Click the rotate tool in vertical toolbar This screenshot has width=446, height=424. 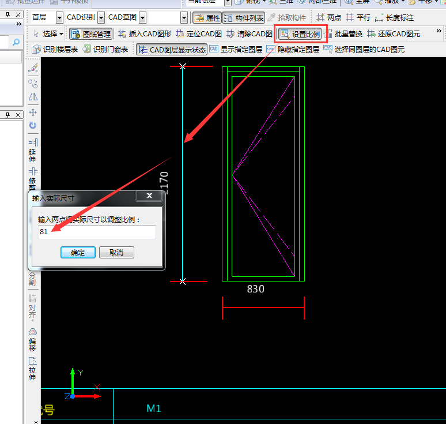coord(33,125)
